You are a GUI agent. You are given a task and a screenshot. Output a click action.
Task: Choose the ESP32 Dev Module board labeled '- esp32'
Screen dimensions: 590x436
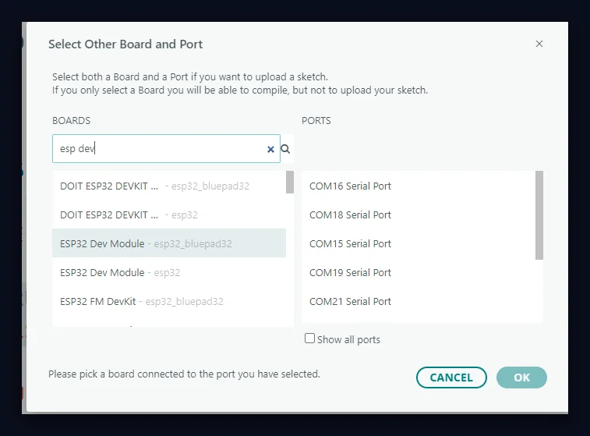click(169, 272)
